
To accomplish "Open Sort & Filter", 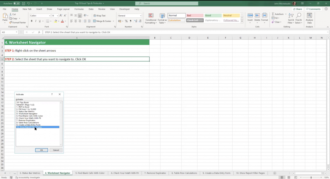I will coord(291,18).
